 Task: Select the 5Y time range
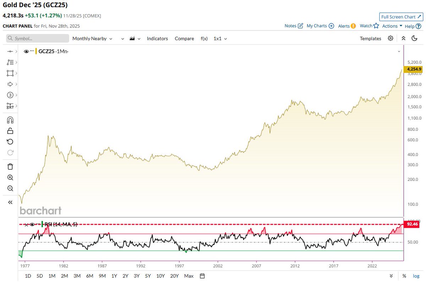point(148,276)
